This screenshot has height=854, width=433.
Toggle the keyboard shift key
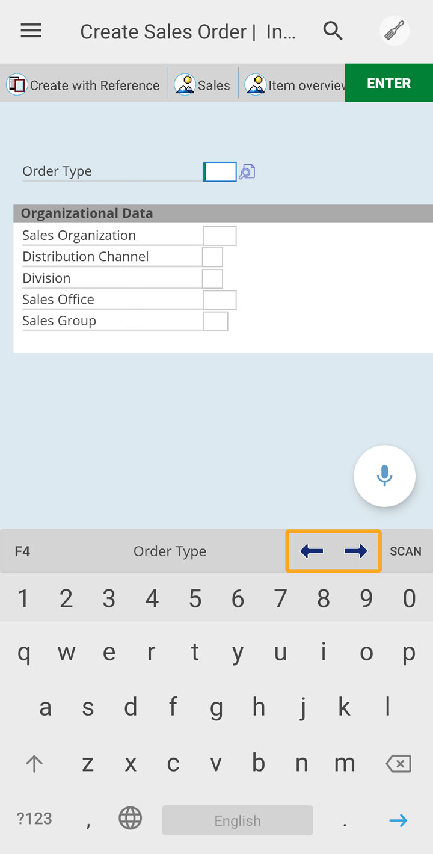tap(34, 764)
